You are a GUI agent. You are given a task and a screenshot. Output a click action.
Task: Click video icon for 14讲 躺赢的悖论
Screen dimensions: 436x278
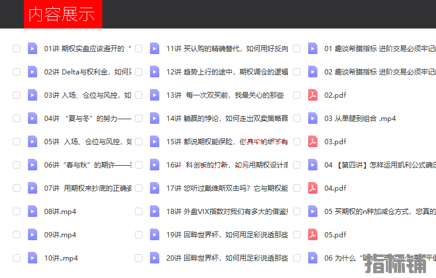point(155,119)
